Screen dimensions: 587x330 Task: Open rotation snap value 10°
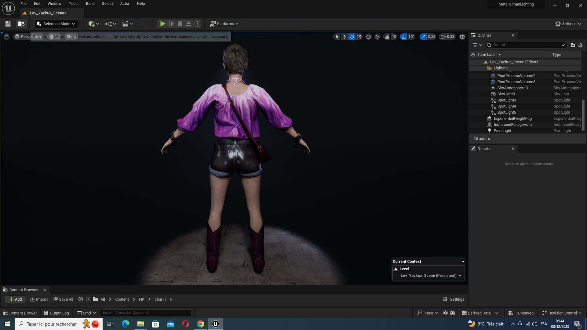(x=411, y=37)
